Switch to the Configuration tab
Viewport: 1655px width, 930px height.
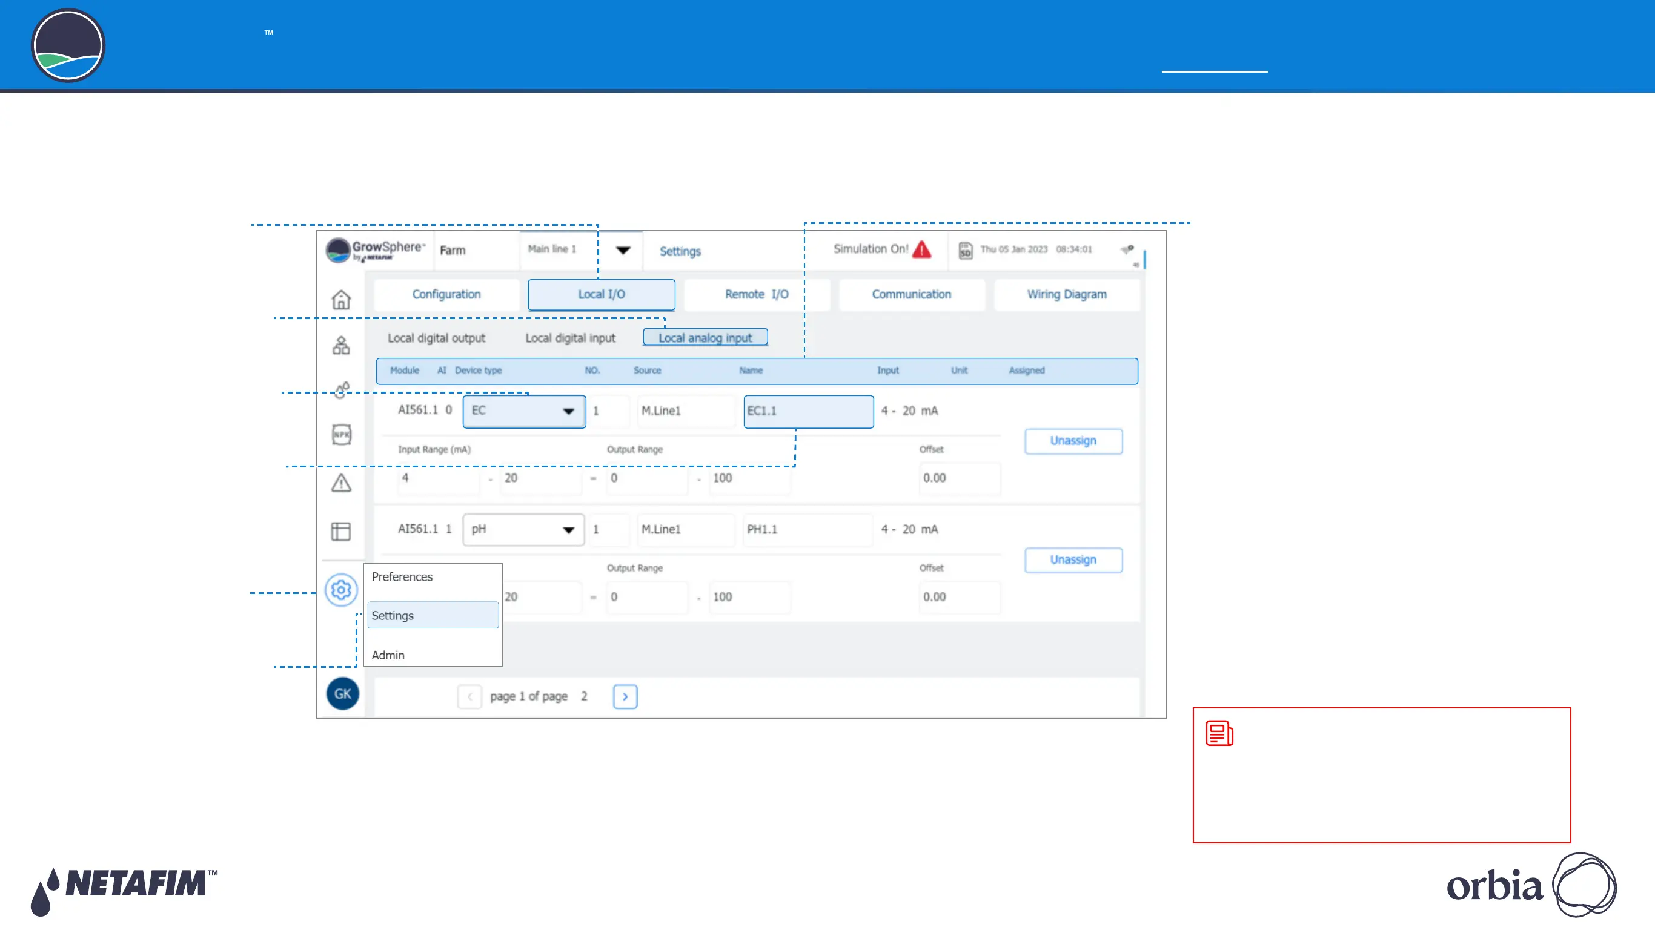coord(446,294)
